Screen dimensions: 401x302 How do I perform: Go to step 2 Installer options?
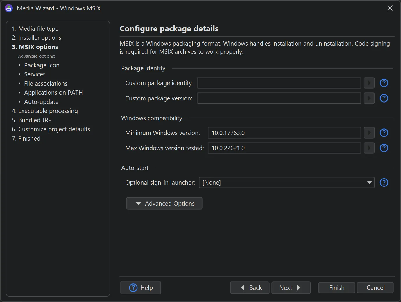click(x=37, y=38)
